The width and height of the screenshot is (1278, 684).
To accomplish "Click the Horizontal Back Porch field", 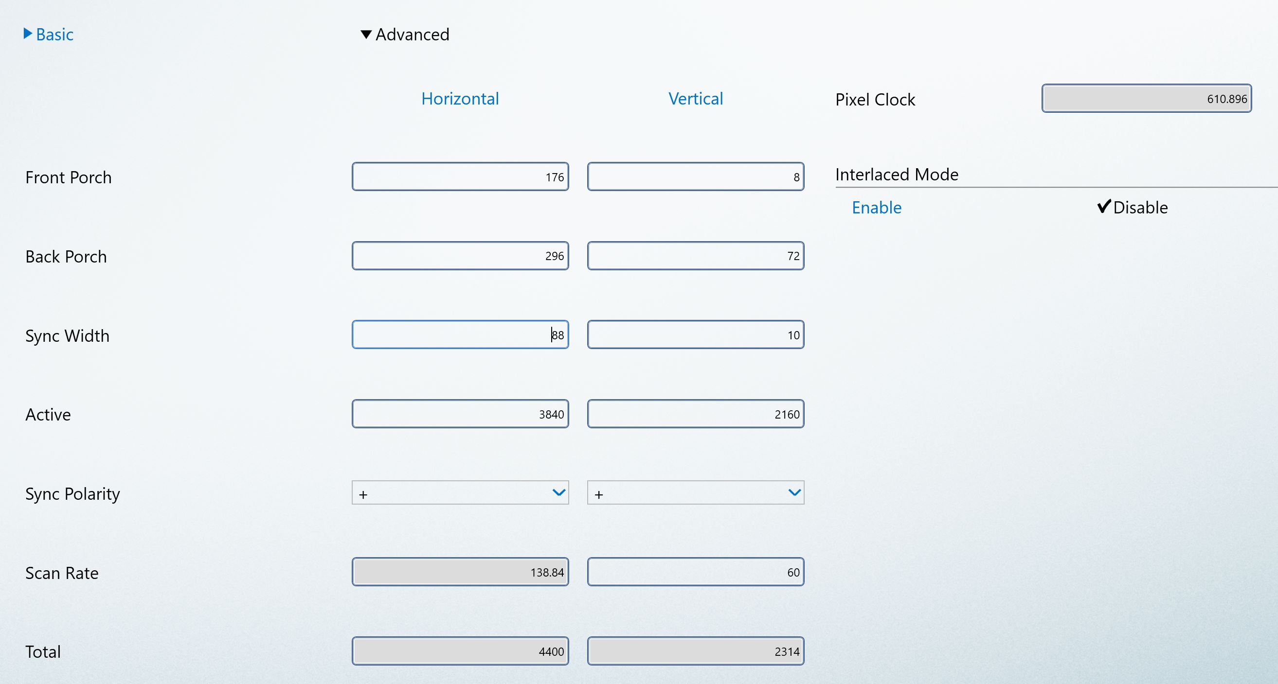I will tap(460, 256).
